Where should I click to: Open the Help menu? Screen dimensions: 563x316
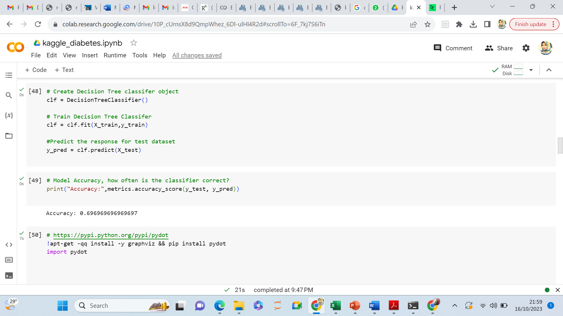coord(159,55)
